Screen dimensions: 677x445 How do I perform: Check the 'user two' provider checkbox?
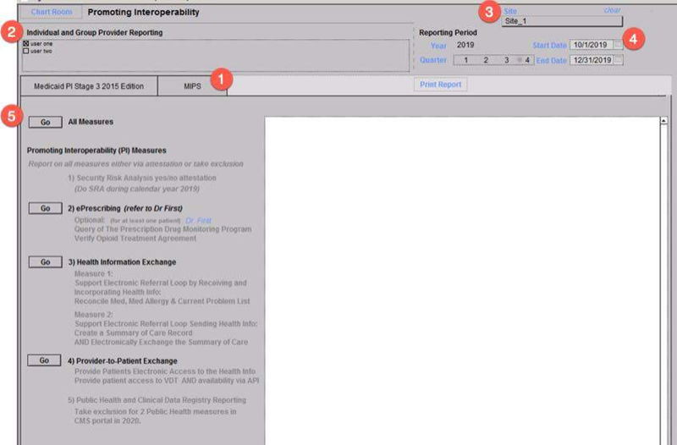coord(26,51)
